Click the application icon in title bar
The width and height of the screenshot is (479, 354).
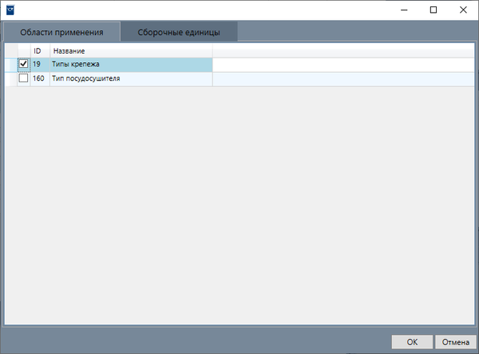pos(10,10)
